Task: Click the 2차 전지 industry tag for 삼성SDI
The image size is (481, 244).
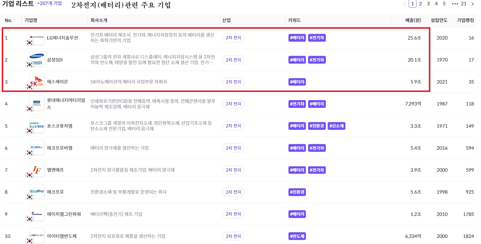Action: pos(233,60)
